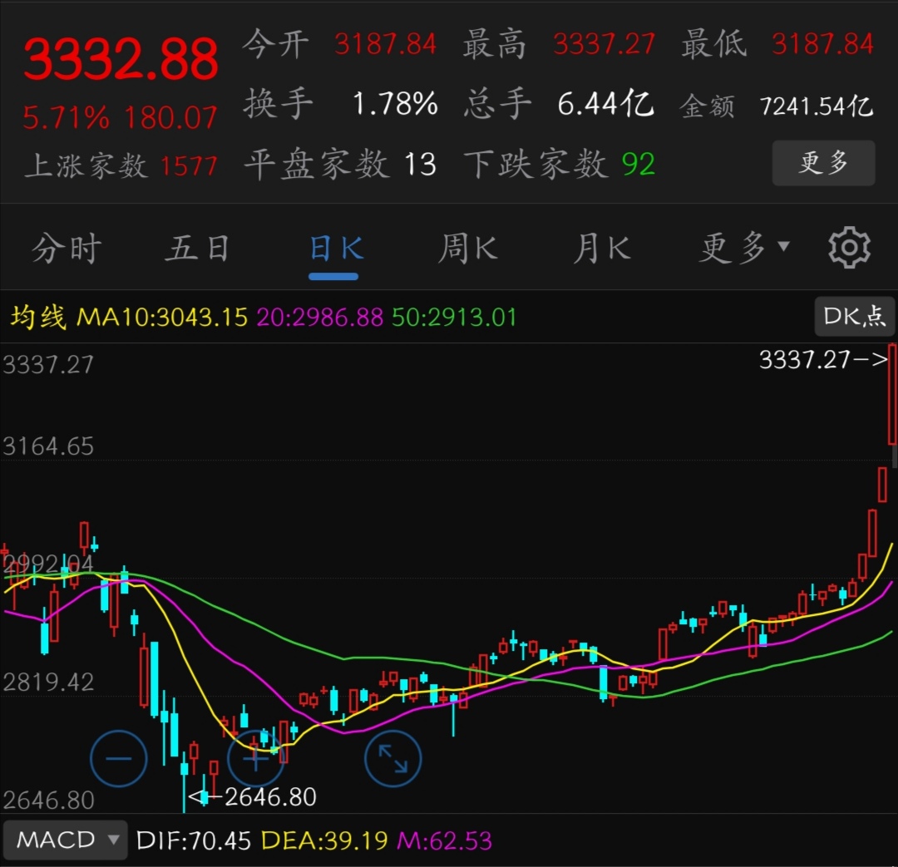898x867 pixels.
Task: Tap 金额 value 7241.54亿
Action: (817, 106)
